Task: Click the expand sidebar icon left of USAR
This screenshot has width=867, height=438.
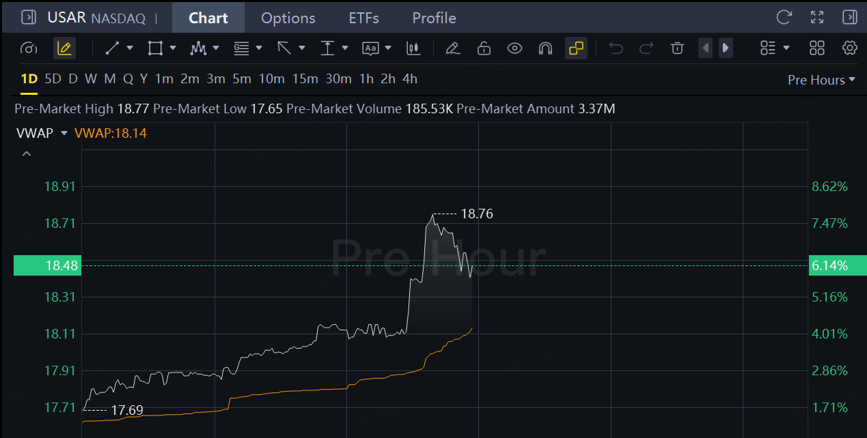Action: pos(28,17)
